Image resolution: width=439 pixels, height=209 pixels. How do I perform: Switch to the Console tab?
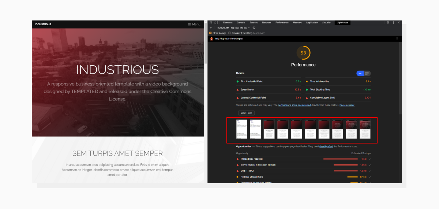241,23
